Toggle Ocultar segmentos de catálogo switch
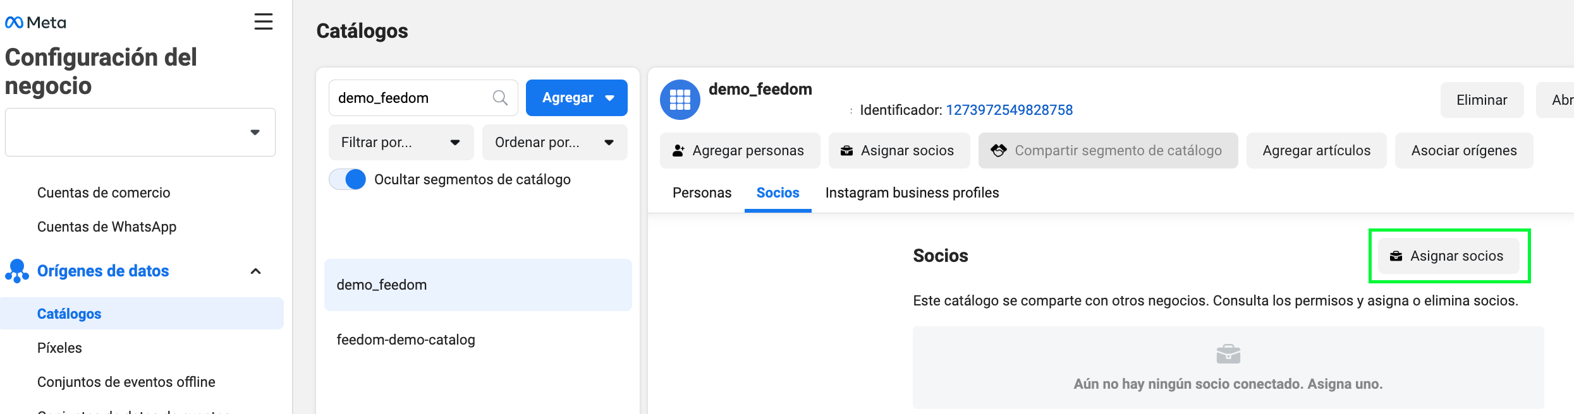The image size is (1574, 414). click(x=348, y=179)
